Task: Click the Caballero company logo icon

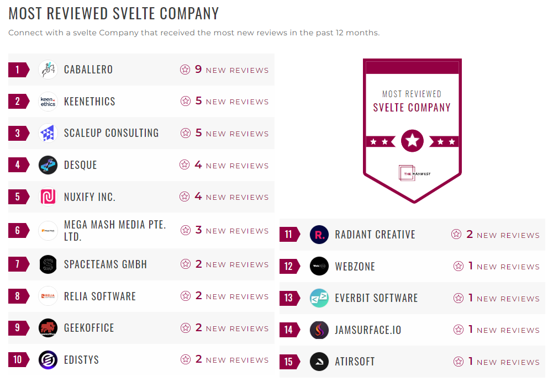Action: [x=48, y=70]
